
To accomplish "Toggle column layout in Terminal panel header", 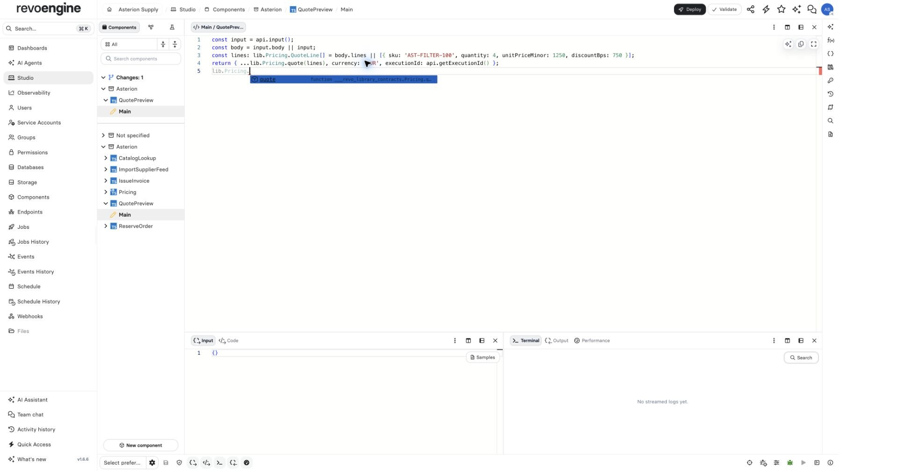I will tap(787, 341).
